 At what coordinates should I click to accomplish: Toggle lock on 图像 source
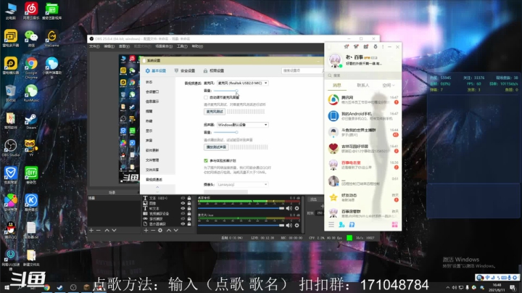(189, 203)
